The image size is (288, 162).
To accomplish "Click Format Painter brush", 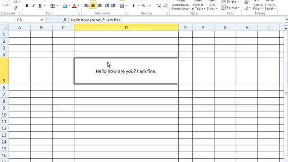I will point(16,8).
